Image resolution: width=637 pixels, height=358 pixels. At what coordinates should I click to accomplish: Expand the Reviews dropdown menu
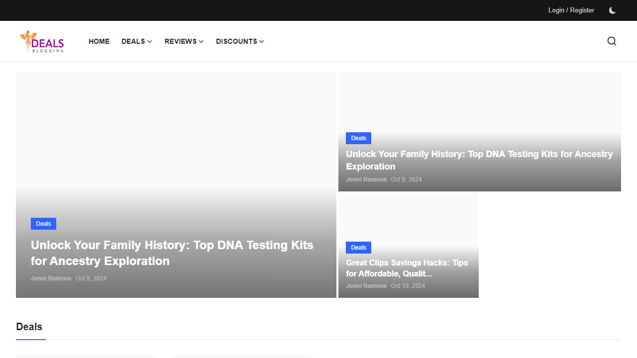pos(184,42)
